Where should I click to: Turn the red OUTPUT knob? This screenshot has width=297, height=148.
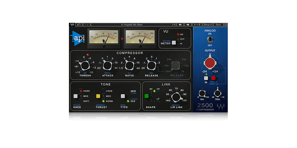[210, 62]
